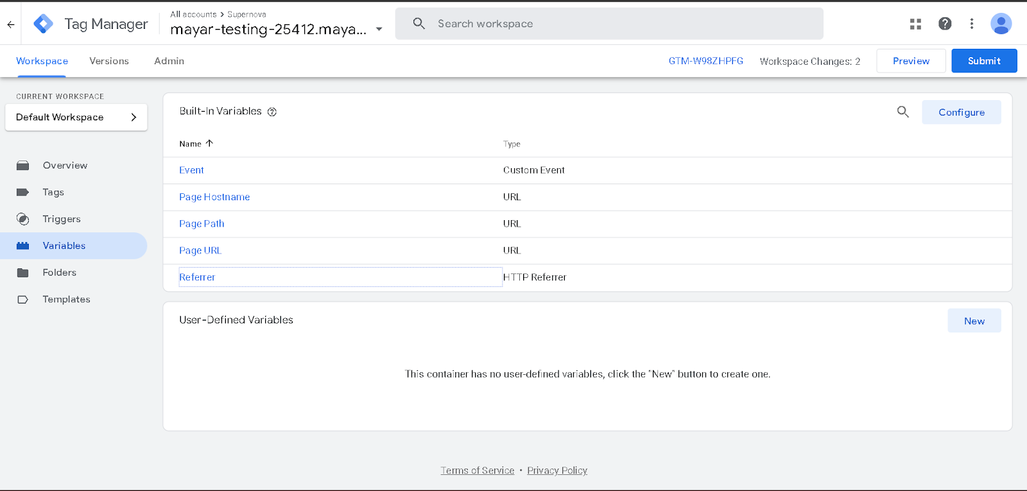Viewport: 1027px width, 491px height.
Task: Click URL type in Page Hostname row
Action: (512, 197)
